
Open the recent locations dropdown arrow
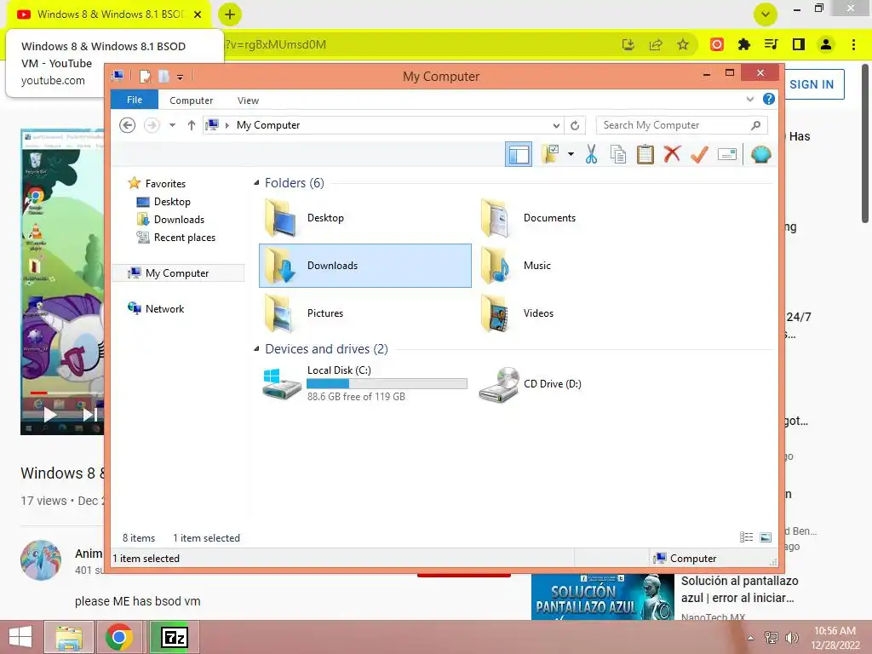click(172, 125)
